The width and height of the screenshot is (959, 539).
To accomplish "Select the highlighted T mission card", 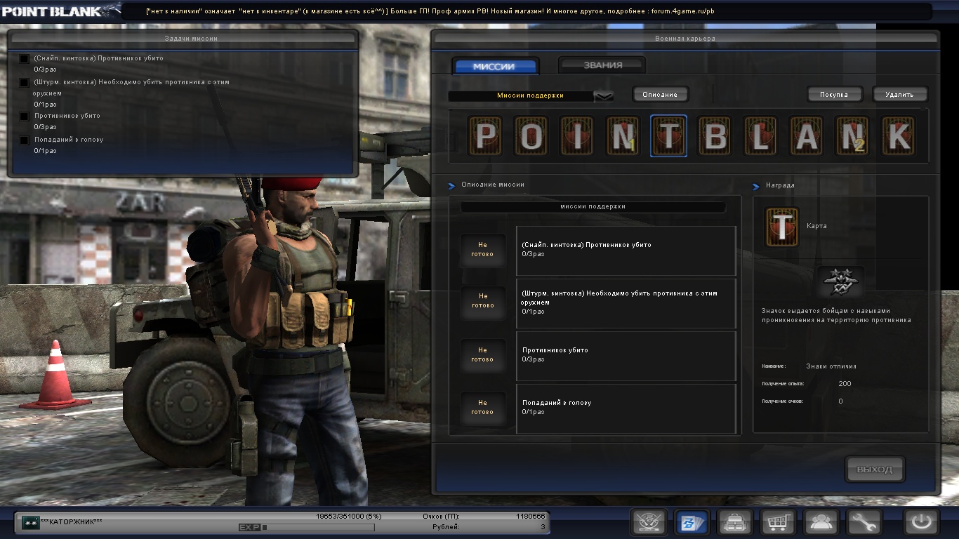I will (x=668, y=136).
